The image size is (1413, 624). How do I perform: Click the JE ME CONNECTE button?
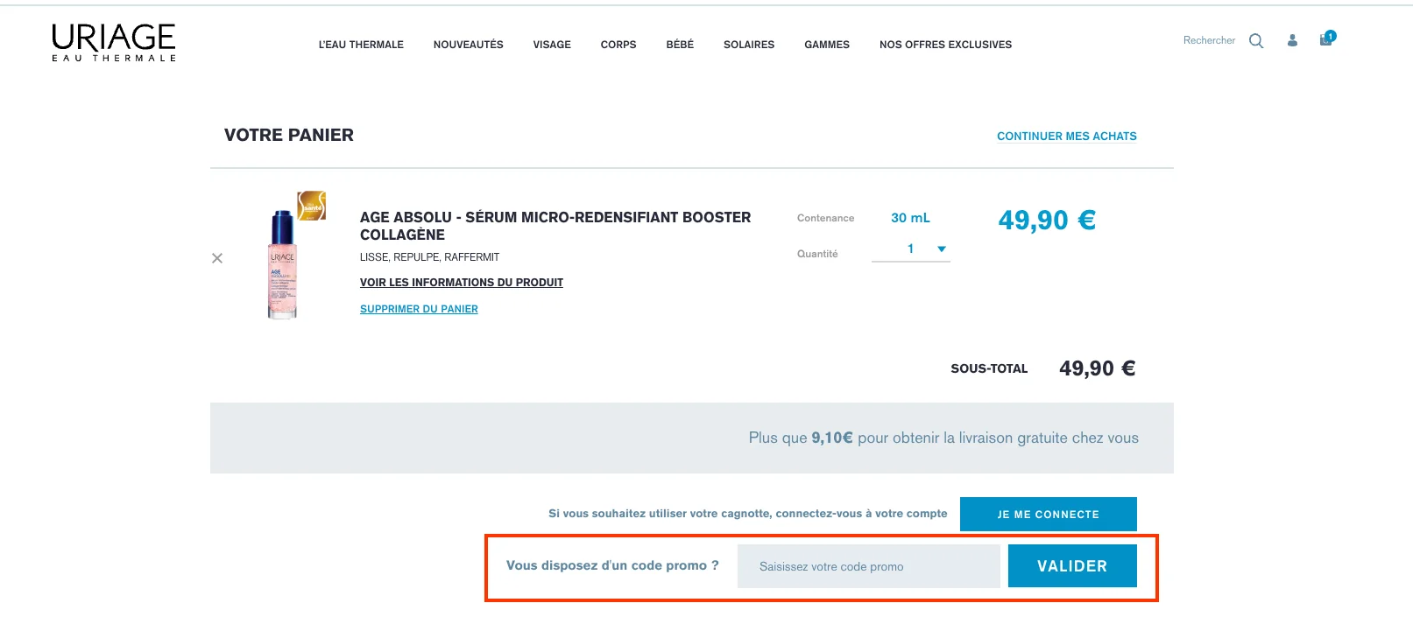coord(1049,514)
